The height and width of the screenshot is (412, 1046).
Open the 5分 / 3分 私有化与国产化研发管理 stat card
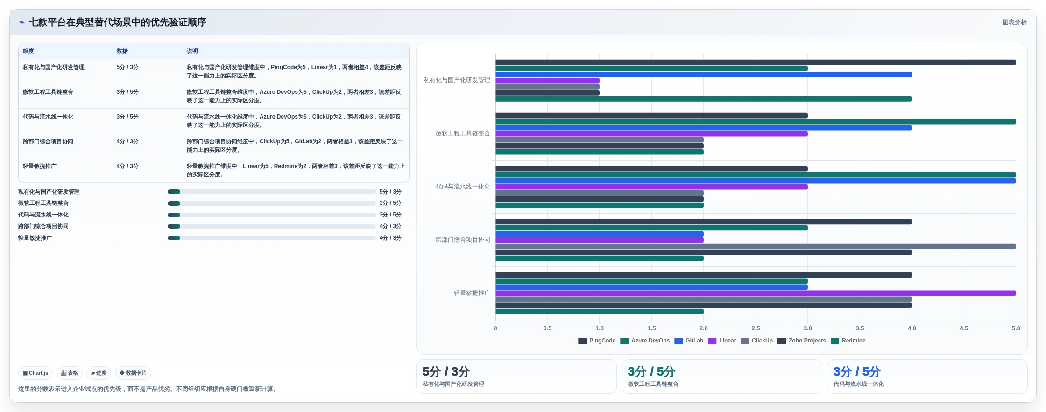[516, 377]
